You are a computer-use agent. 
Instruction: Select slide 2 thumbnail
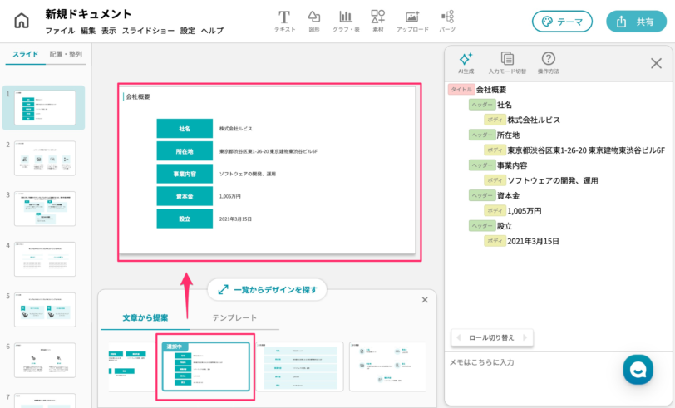[45, 158]
